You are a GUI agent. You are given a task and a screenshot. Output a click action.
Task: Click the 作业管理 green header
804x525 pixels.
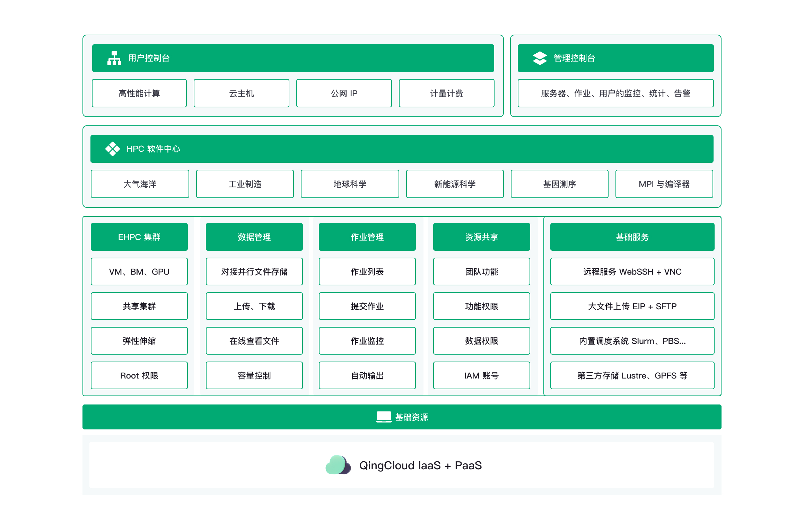pos(367,237)
